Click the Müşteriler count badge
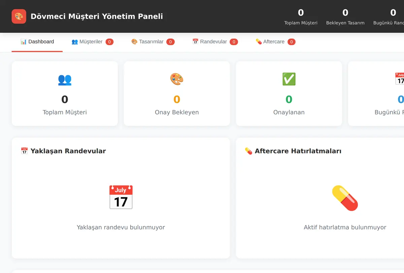 (x=109, y=42)
